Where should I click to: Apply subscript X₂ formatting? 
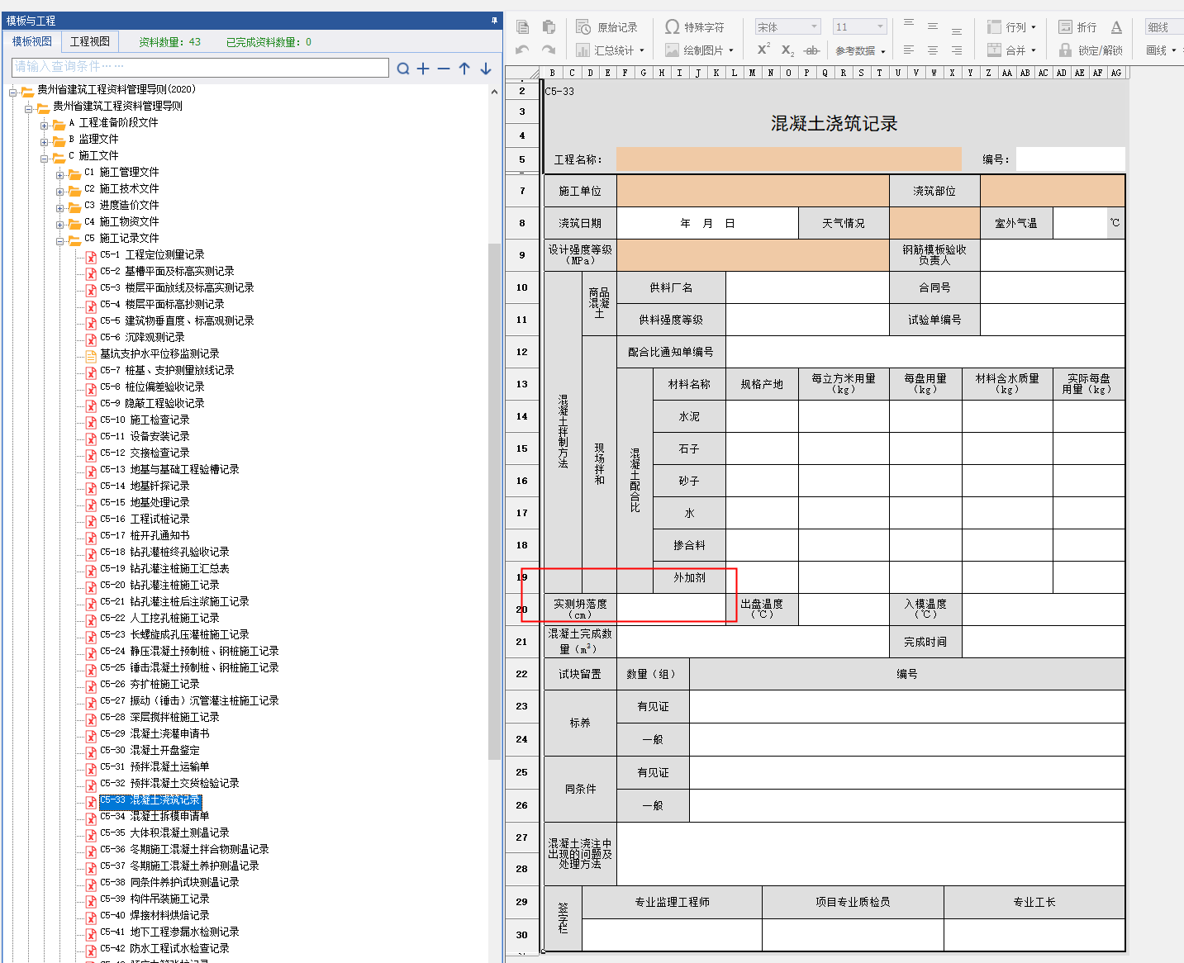pyautogui.click(x=787, y=50)
